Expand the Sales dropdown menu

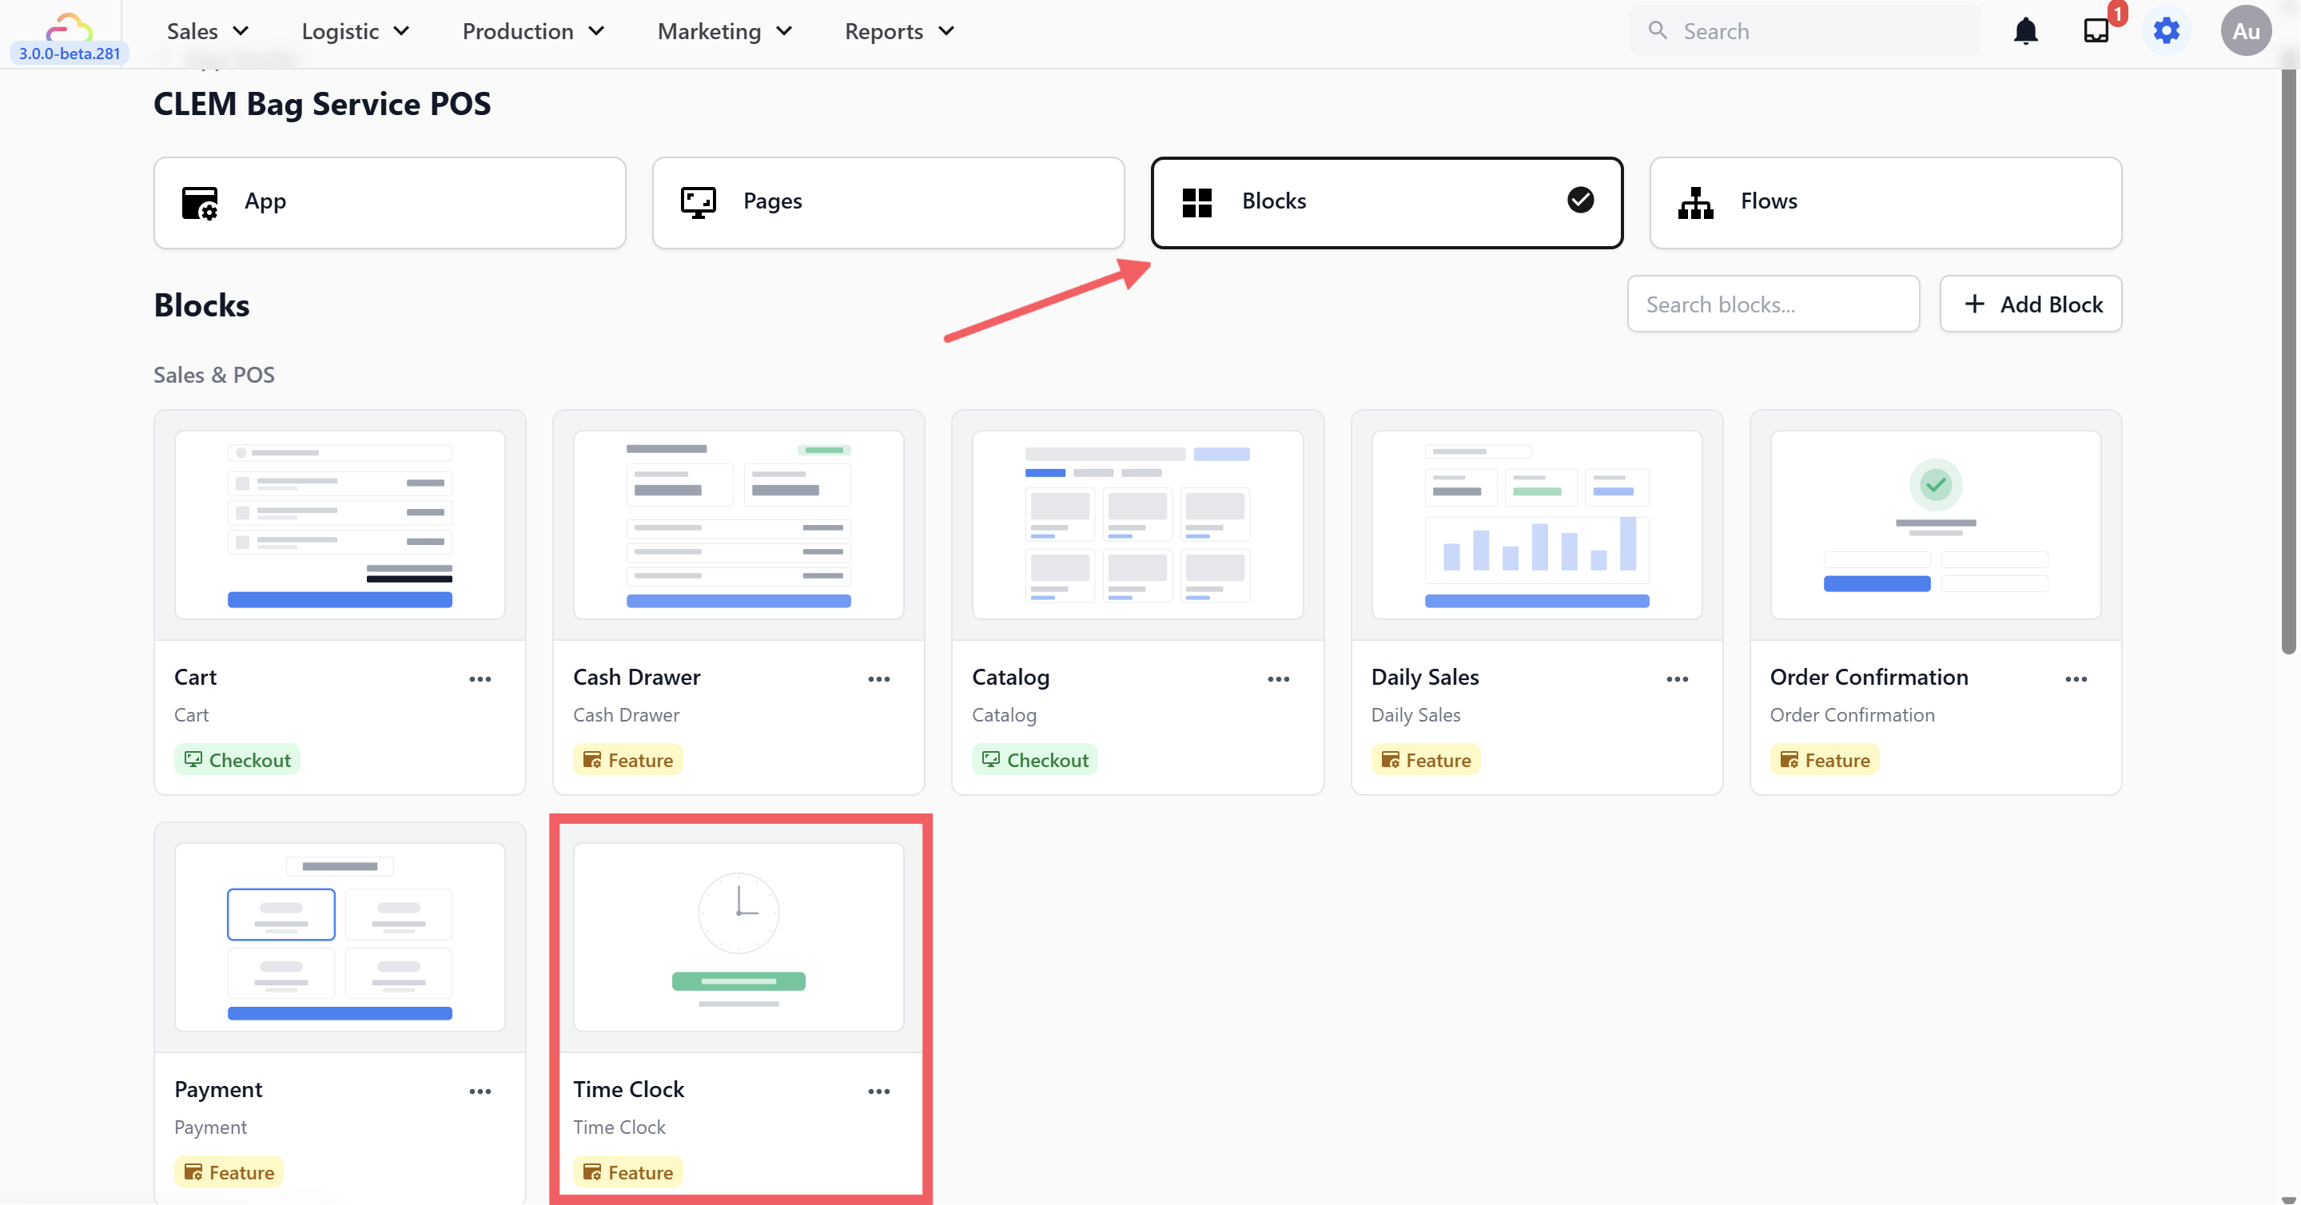[x=207, y=31]
